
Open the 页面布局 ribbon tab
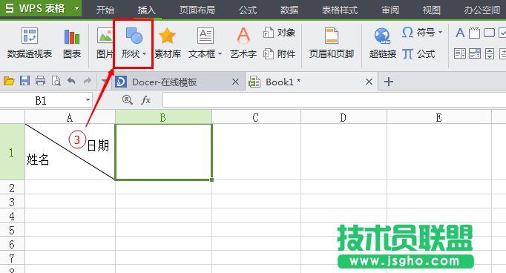click(x=197, y=10)
